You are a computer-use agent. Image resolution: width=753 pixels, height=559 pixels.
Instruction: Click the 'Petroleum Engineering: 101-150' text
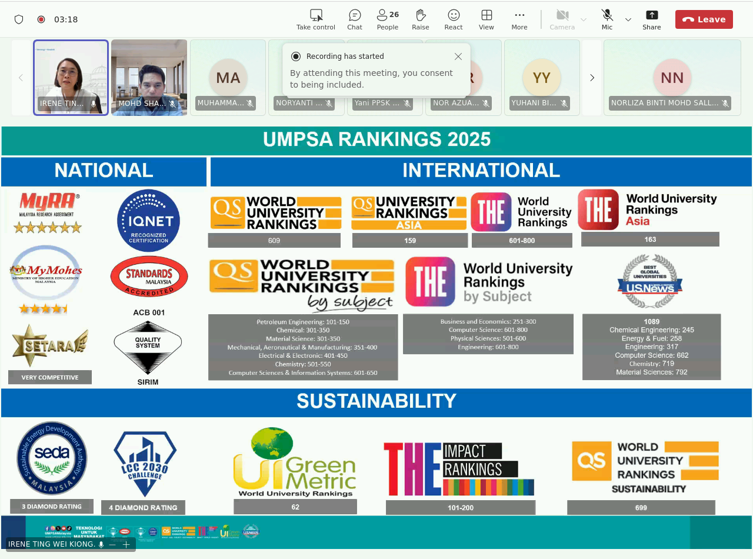point(303,322)
